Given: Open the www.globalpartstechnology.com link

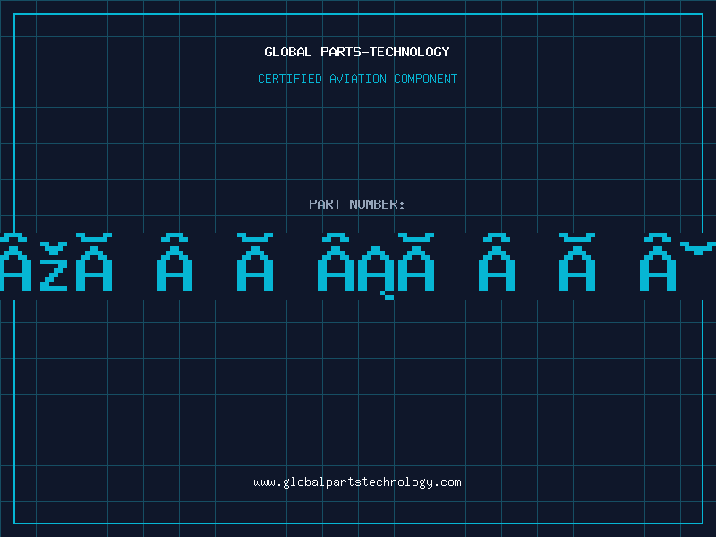Looking at the screenshot, I should tap(357, 482).
